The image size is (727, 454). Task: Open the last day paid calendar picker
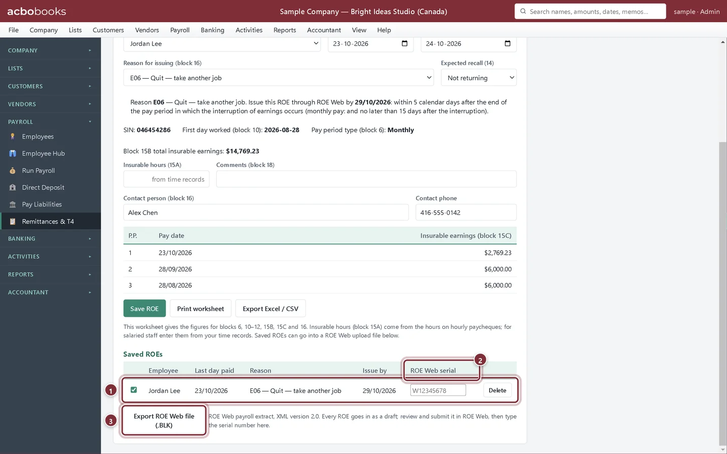pos(404,43)
